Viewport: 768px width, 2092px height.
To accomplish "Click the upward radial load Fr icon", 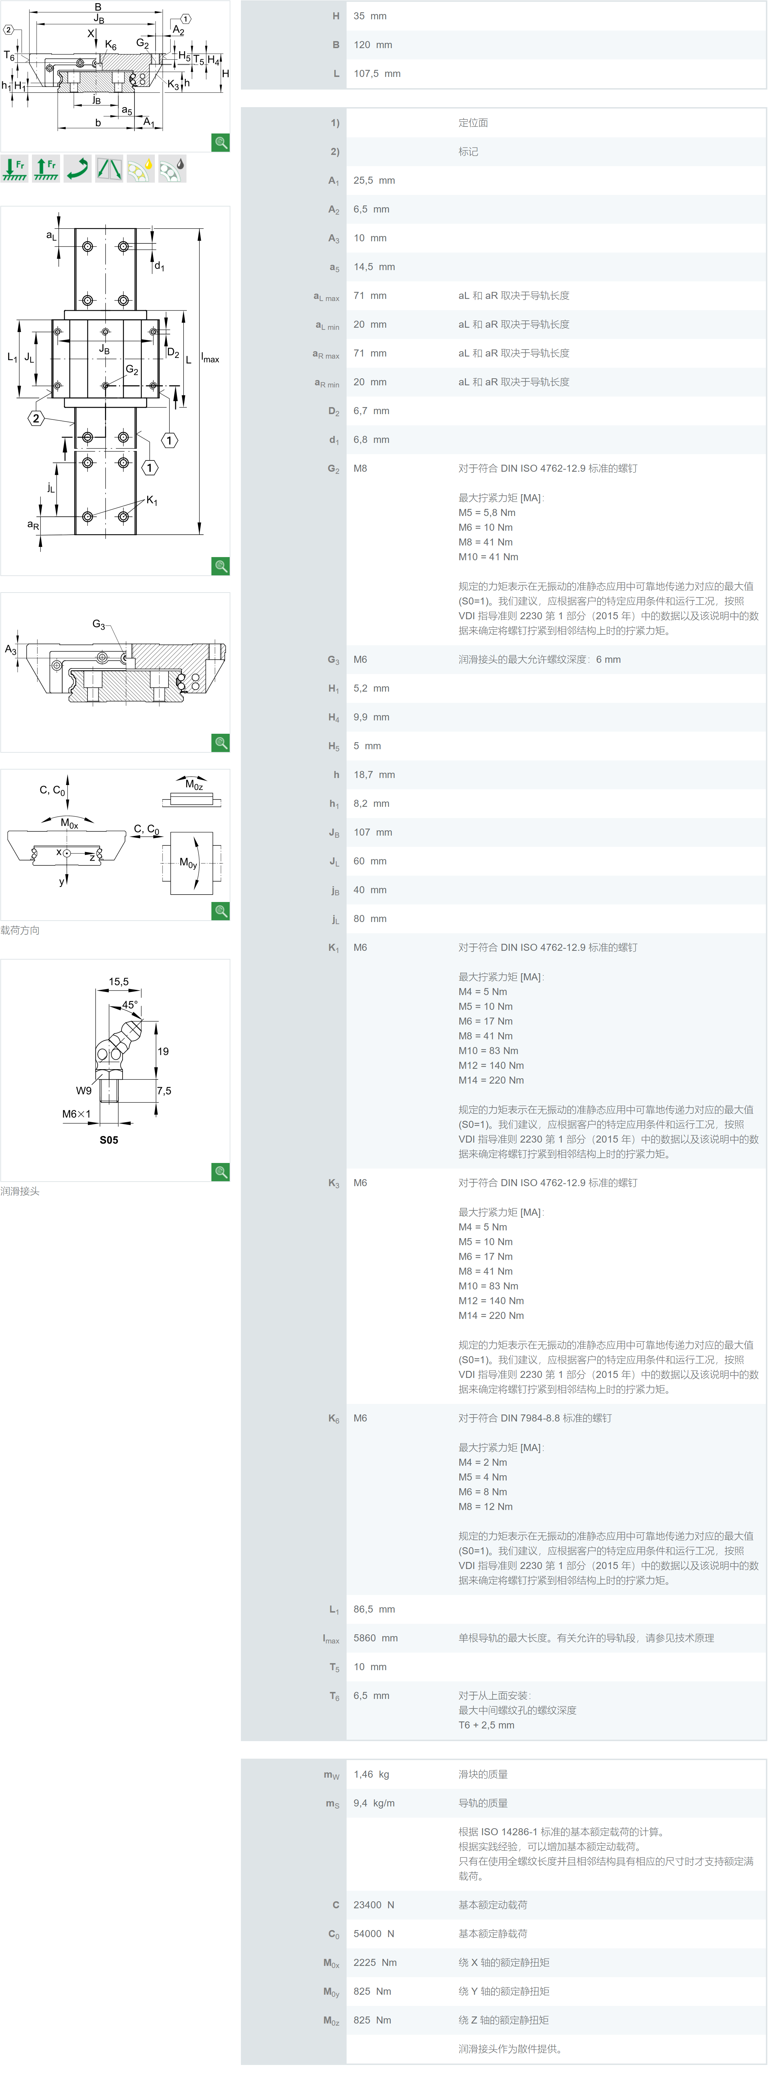I will tap(46, 169).
